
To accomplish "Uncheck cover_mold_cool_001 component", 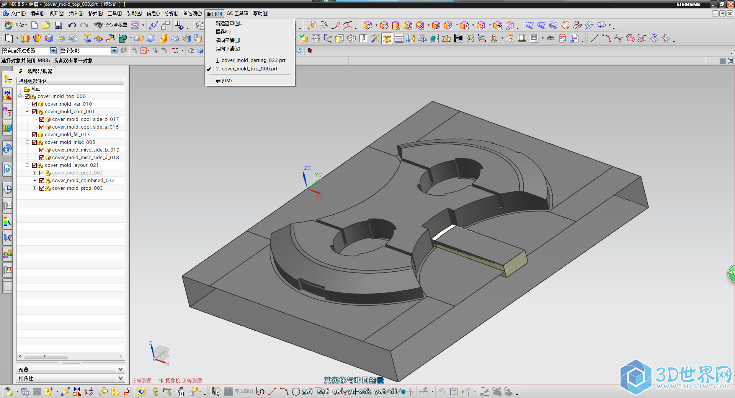I will [34, 112].
